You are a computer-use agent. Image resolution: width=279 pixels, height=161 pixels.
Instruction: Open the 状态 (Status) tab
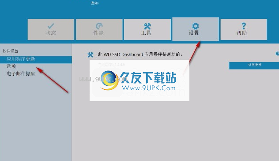[x=51, y=29]
